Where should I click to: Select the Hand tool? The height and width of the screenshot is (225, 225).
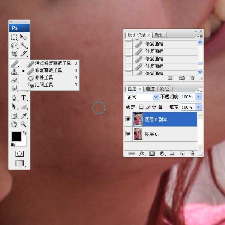click(x=14, y=124)
